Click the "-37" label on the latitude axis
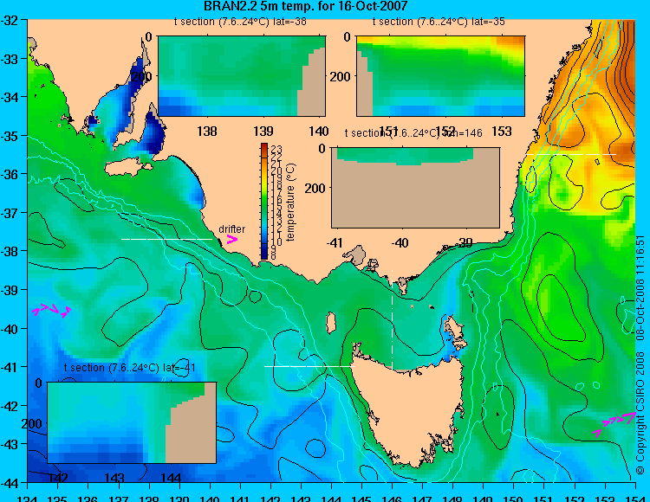The height and width of the screenshot is (502, 650). coord(10,213)
